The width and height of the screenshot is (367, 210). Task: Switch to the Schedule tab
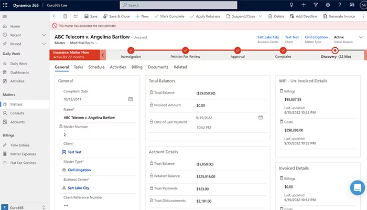(96, 67)
